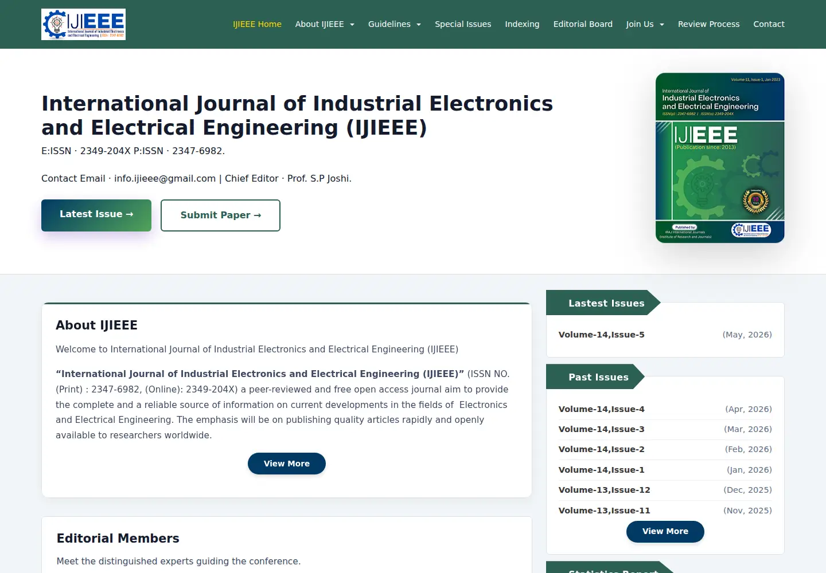
Task: Open Volume-14, Issue-5 latest issue
Action: coord(602,335)
